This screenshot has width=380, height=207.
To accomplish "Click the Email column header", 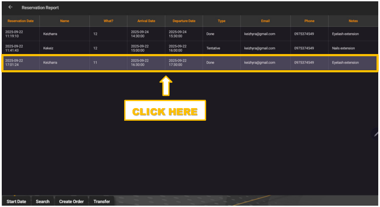I will [265, 21].
